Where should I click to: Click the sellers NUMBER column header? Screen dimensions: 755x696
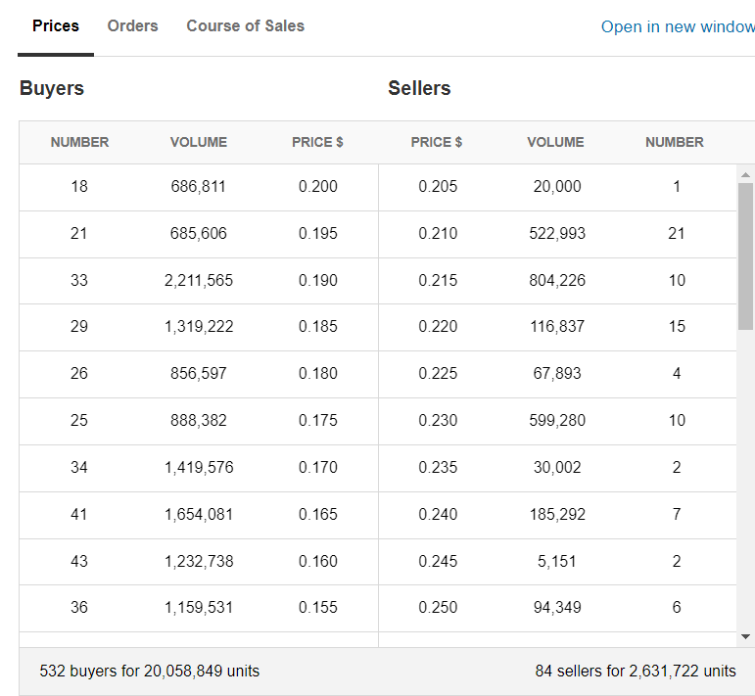pyautogui.click(x=675, y=142)
